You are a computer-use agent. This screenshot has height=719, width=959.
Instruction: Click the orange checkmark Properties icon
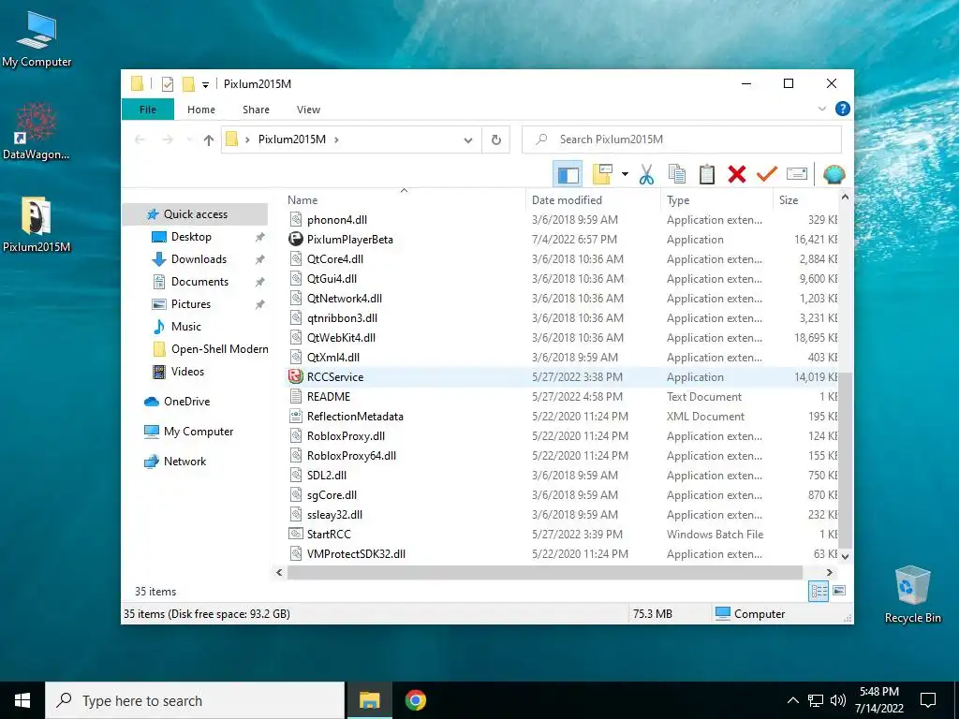coord(766,175)
